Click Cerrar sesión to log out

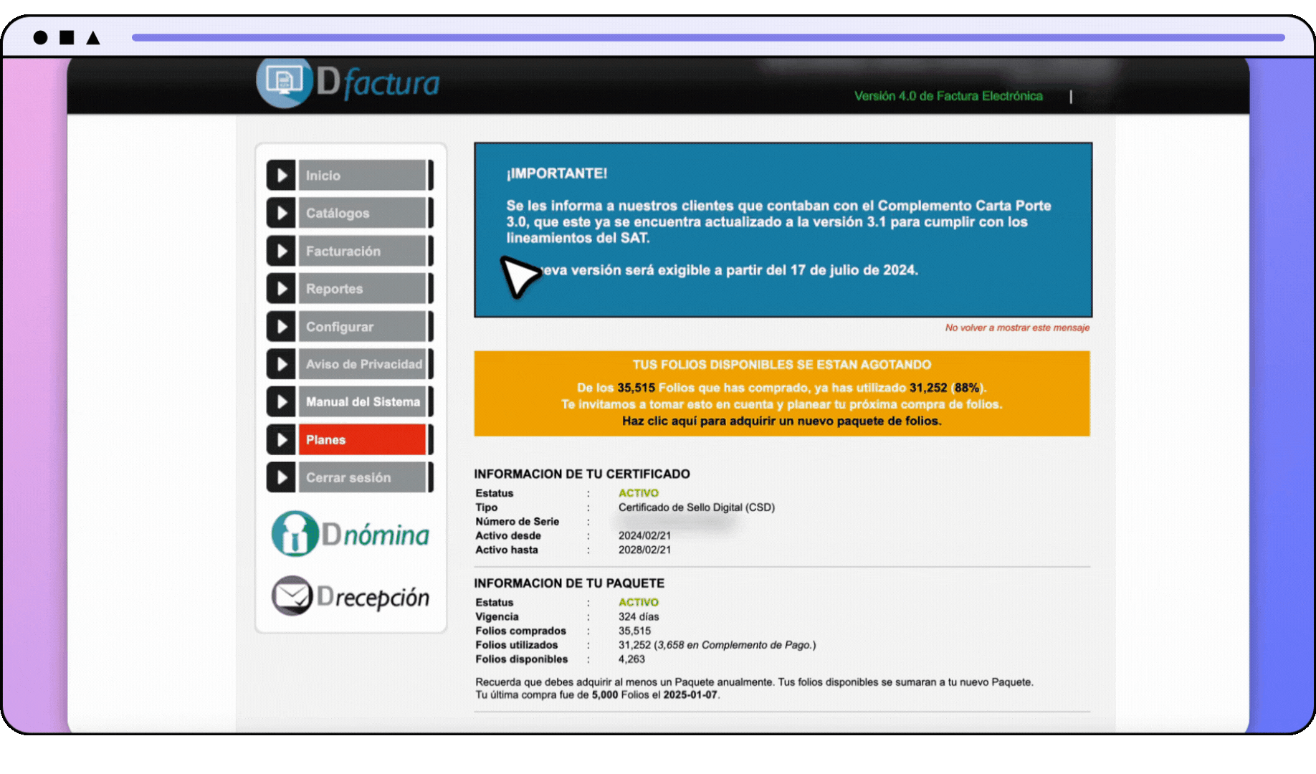coord(362,477)
